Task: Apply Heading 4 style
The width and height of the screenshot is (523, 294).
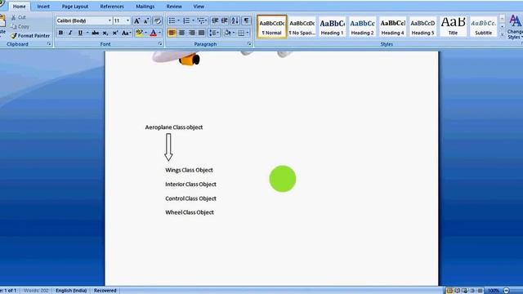Action: pos(392,26)
